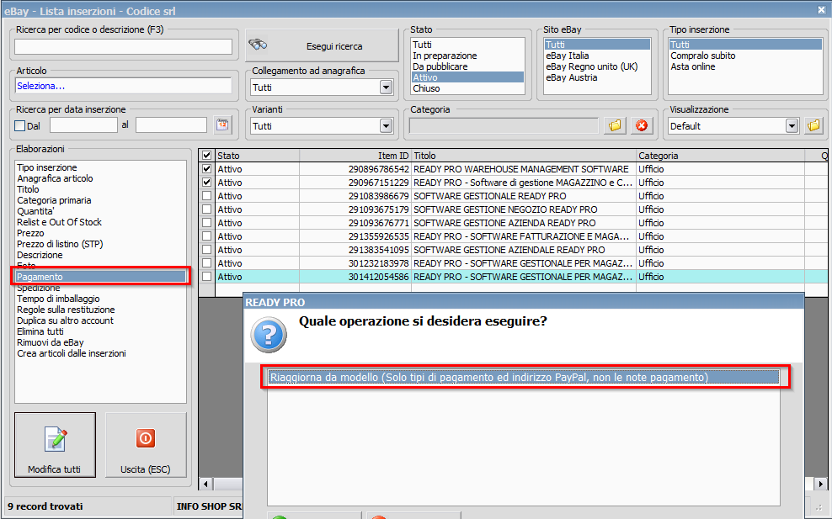Open the Visualizzazione Default dropdown

pyautogui.click(x=792, y=125)
